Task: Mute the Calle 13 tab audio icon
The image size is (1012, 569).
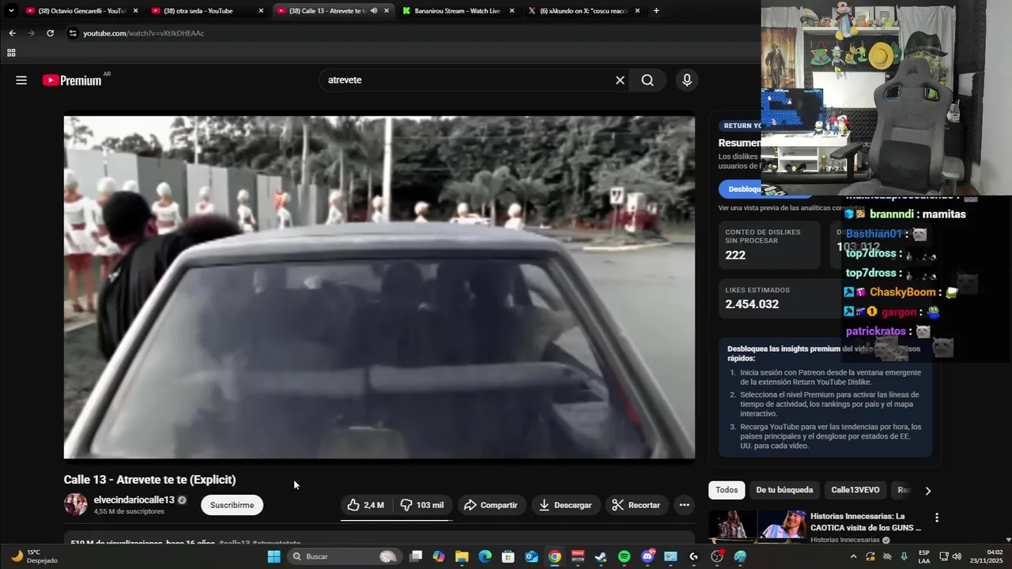Action: [x=373, y=11]
